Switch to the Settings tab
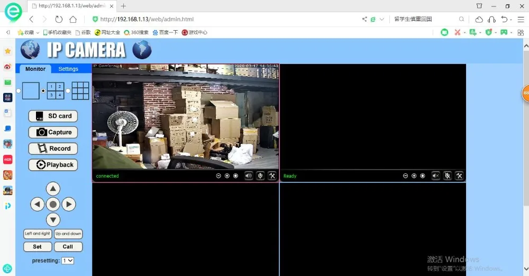 click(x=68, y=69)
